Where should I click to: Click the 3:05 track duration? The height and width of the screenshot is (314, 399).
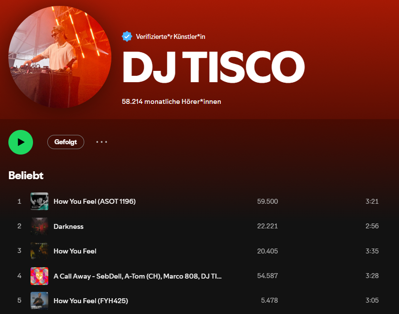tap(372, 300)
